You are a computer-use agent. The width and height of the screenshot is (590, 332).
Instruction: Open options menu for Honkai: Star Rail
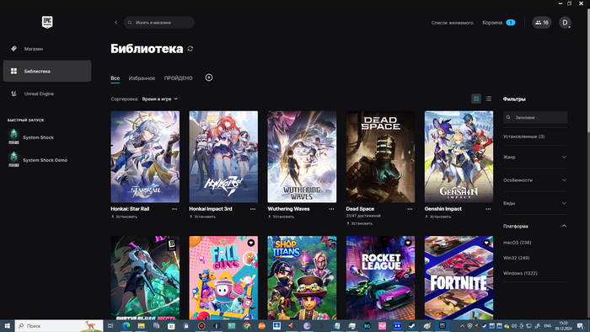tap(174, 209)
